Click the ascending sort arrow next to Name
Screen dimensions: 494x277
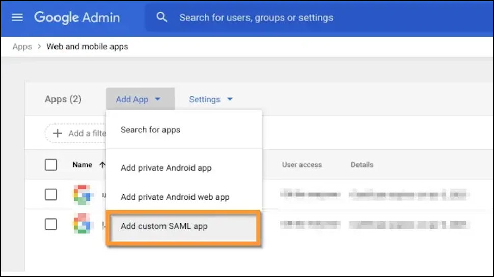click(102, 165)
